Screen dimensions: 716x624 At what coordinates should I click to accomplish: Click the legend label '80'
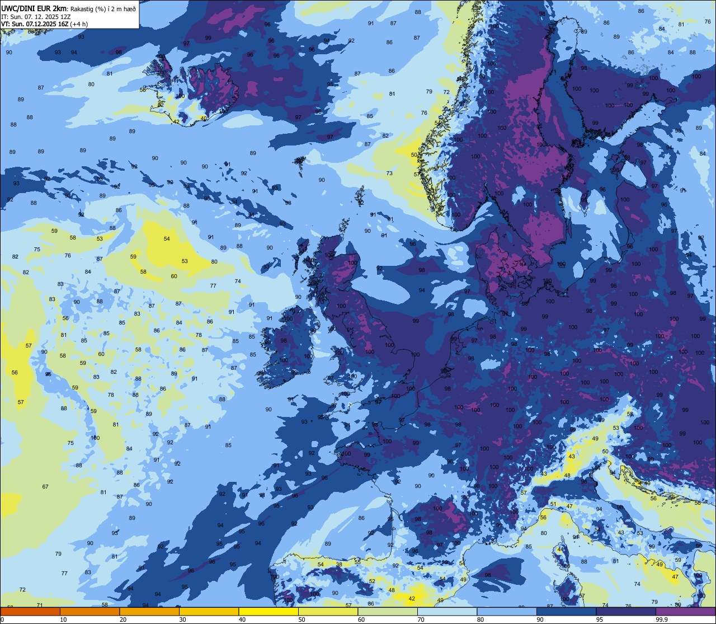click(481, 620)
